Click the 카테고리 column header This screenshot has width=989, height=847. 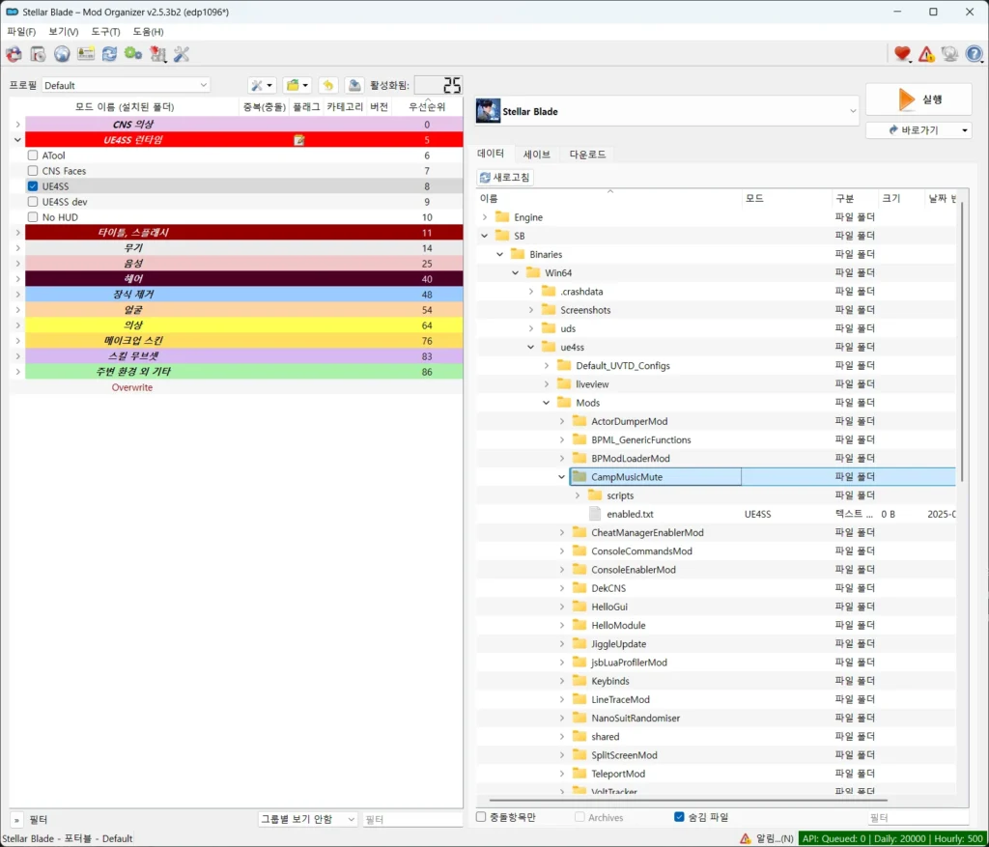coord(345,106)
